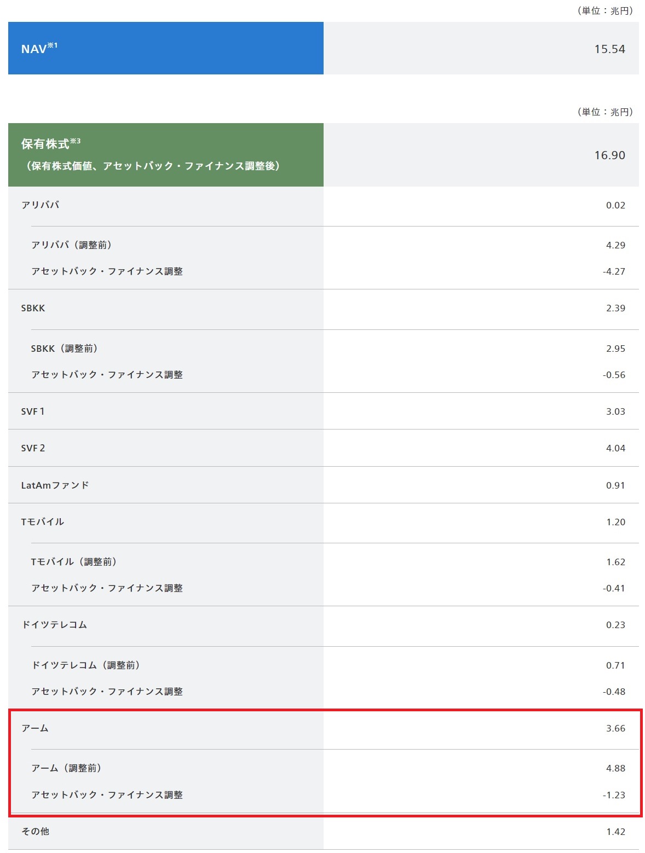
Task: Click the Tモバイル（調整前） value 1.62
Action: click(615, 562)
